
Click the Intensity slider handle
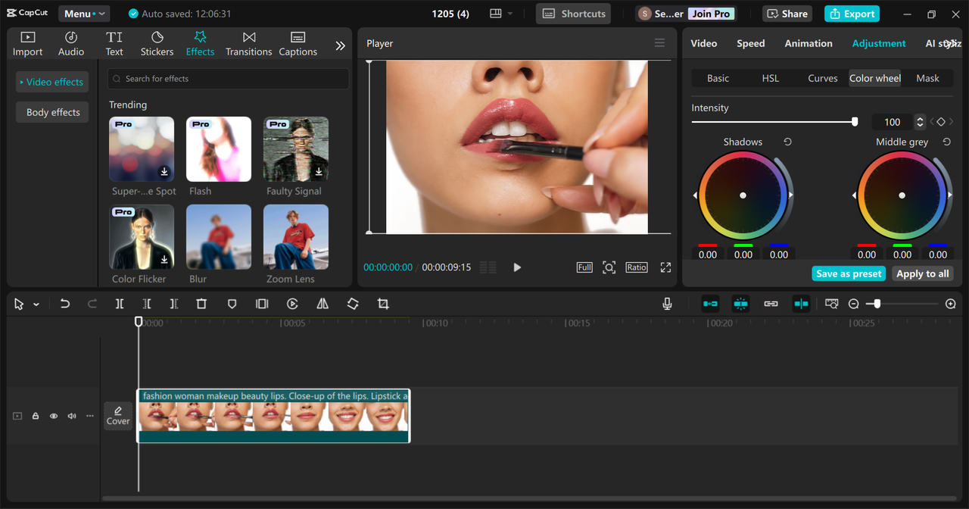point(855,122)
